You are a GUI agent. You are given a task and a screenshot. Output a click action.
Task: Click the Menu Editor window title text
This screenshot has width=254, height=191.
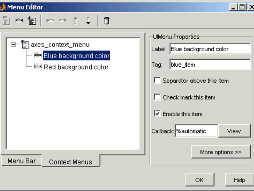tap(25, 7)
